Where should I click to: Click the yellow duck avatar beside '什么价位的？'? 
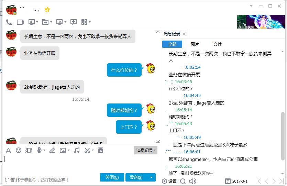pyautogui.click(x=151, y=69)
